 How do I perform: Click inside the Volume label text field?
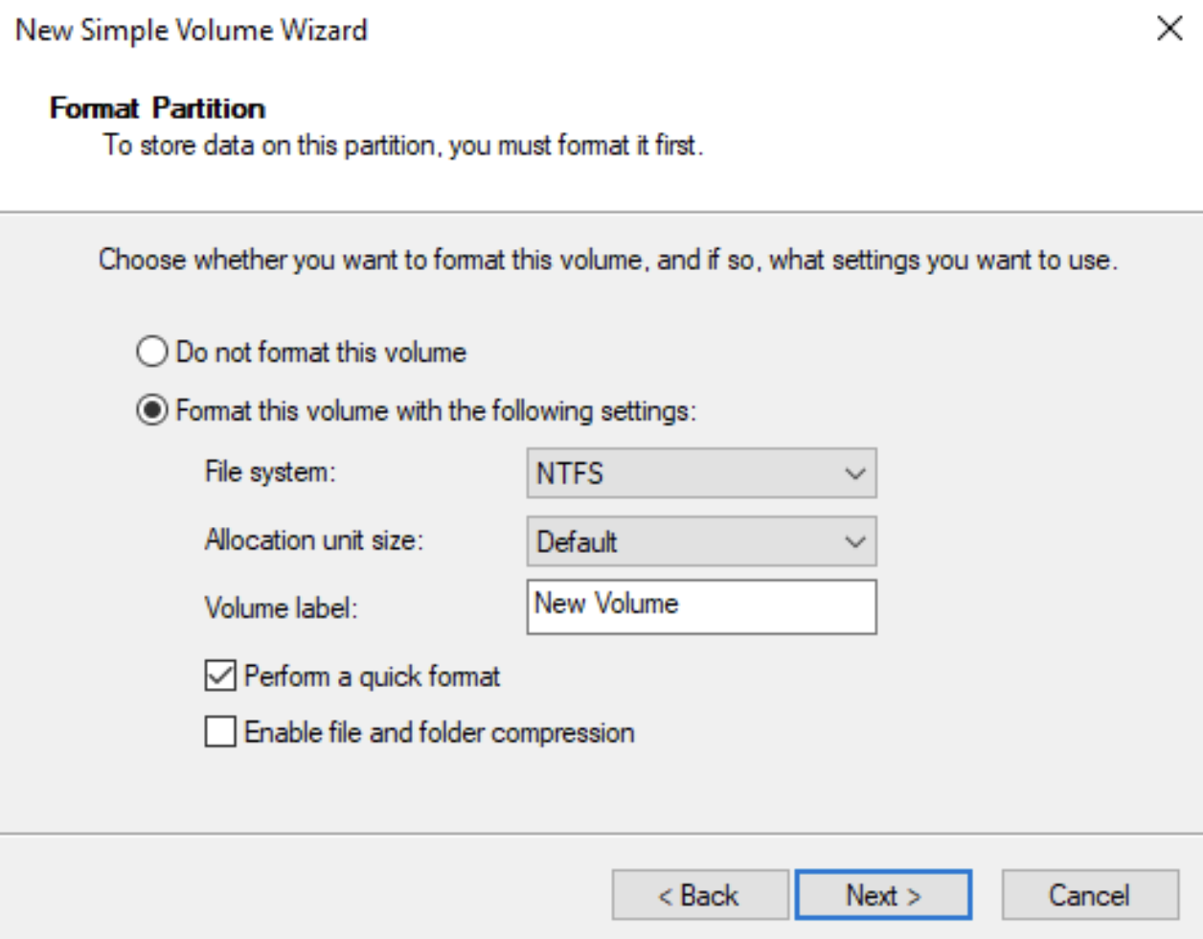pyautogui.click(x=701, y=607)
